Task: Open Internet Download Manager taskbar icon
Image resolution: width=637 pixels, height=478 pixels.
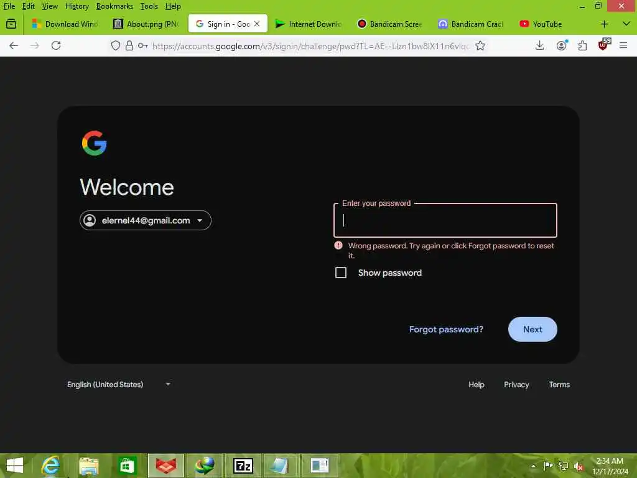Action: (205, 466)
